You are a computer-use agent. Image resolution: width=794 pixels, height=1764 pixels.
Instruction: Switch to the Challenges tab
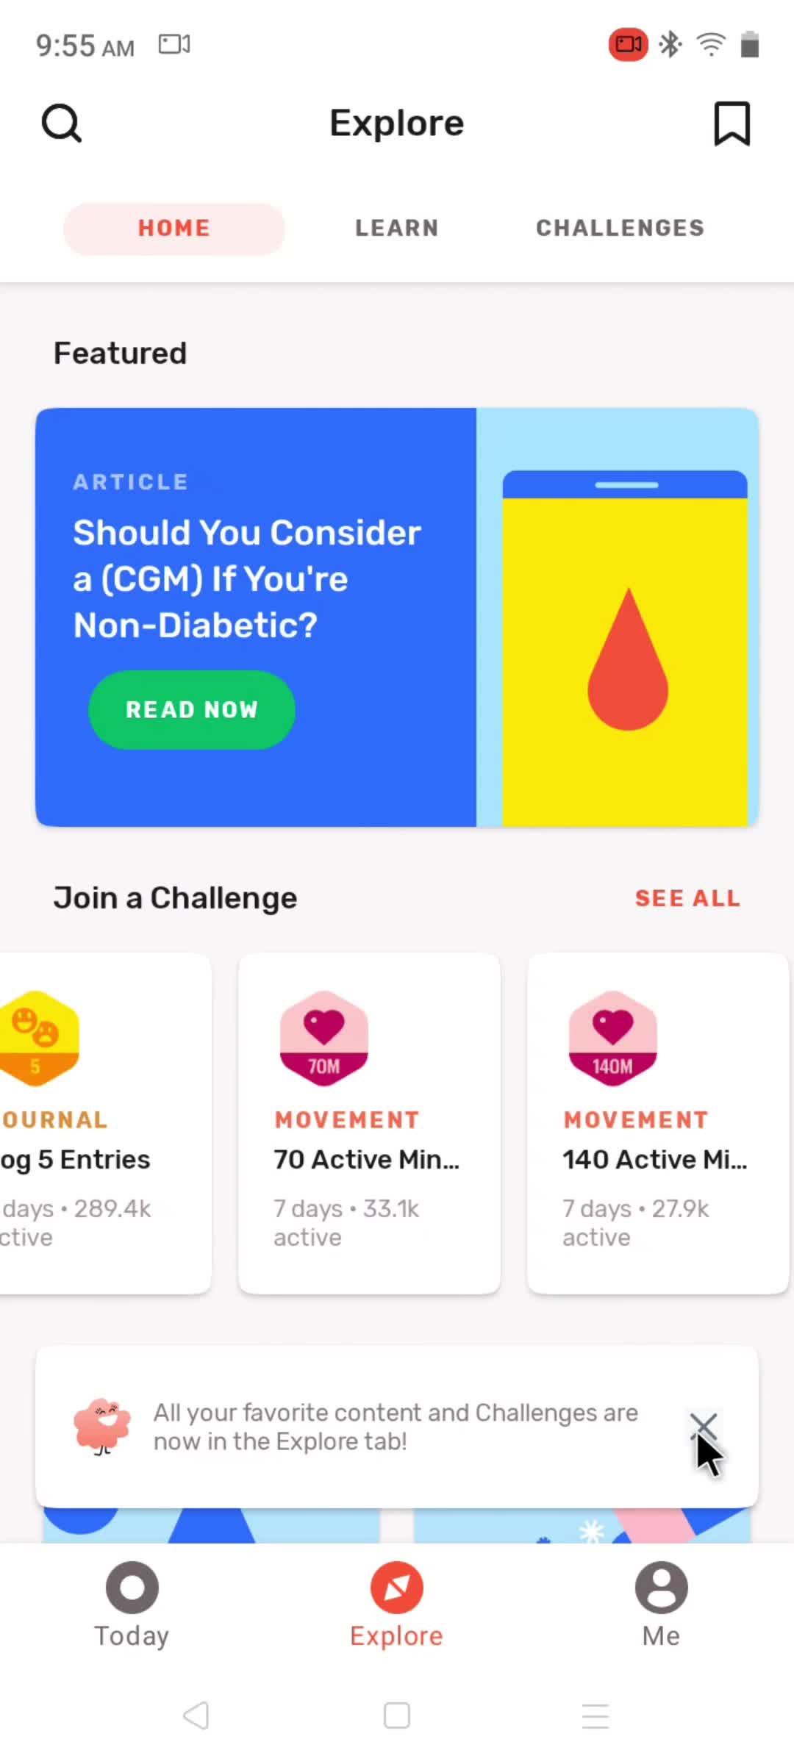[620, 229]
